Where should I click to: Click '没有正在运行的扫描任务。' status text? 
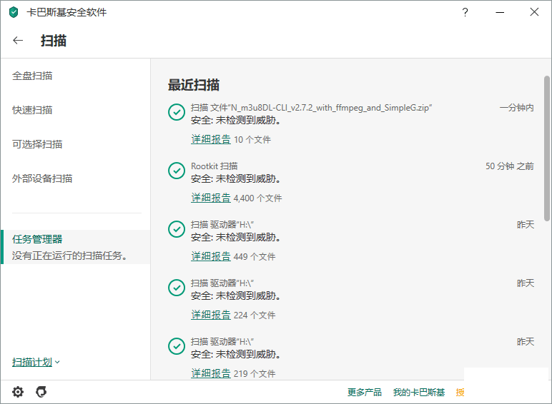[69, 256]
